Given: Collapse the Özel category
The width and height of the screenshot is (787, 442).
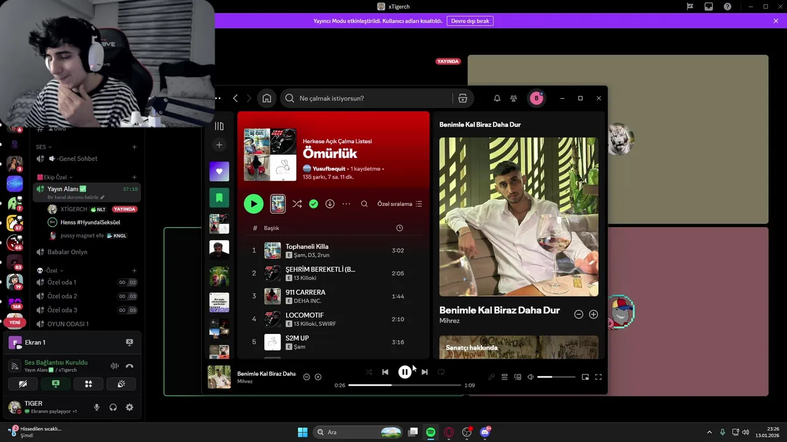Looking at the screenshot, I should pos(49,271).
